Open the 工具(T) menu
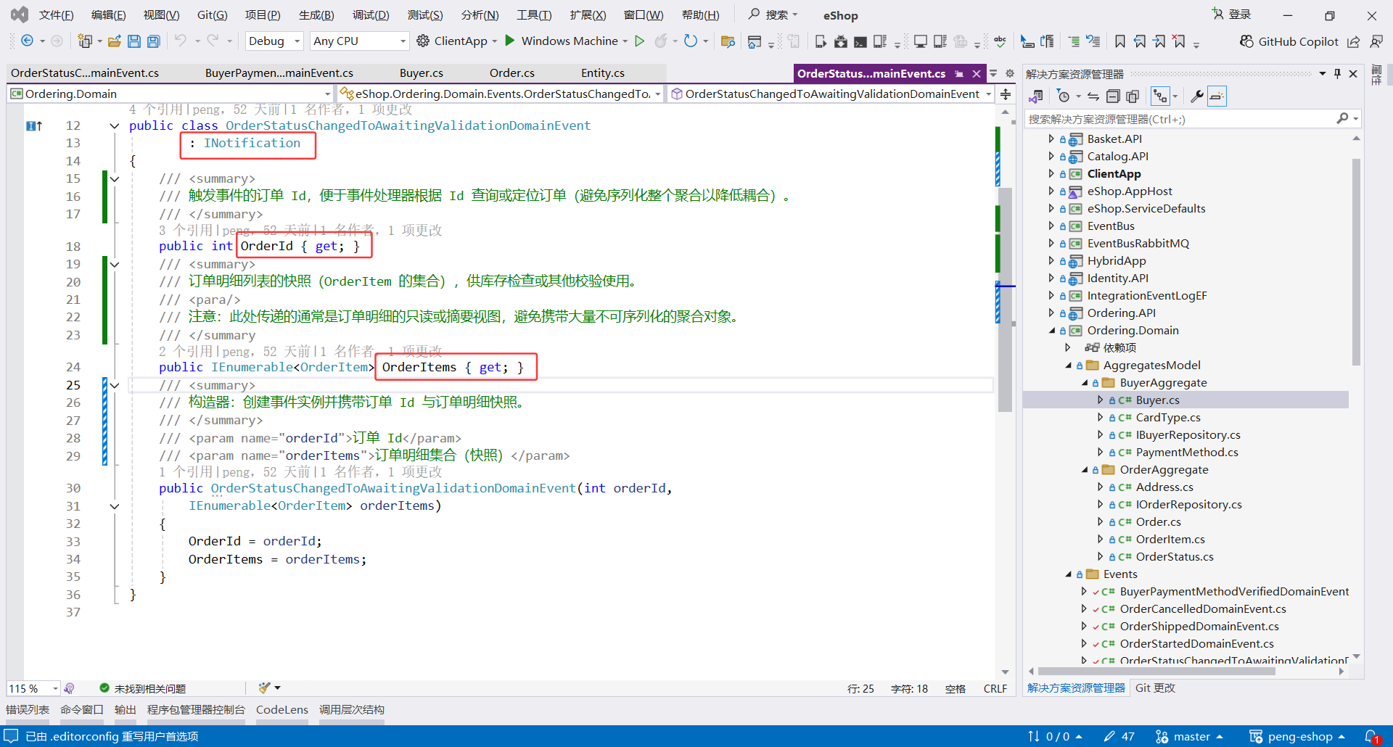The height and width of the screenshot is (747, 1393). tap(534, 15)
